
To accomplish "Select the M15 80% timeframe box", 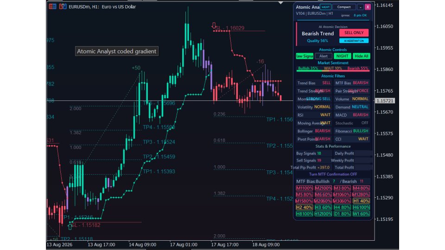I will (304, 201).
